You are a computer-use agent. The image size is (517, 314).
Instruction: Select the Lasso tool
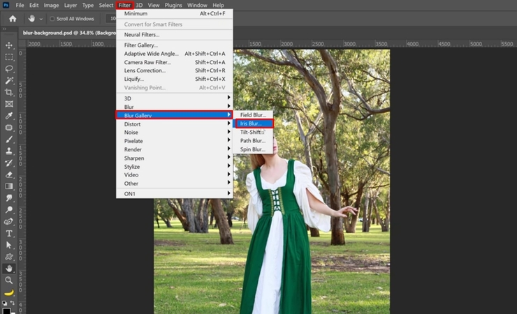coord(9,68)
